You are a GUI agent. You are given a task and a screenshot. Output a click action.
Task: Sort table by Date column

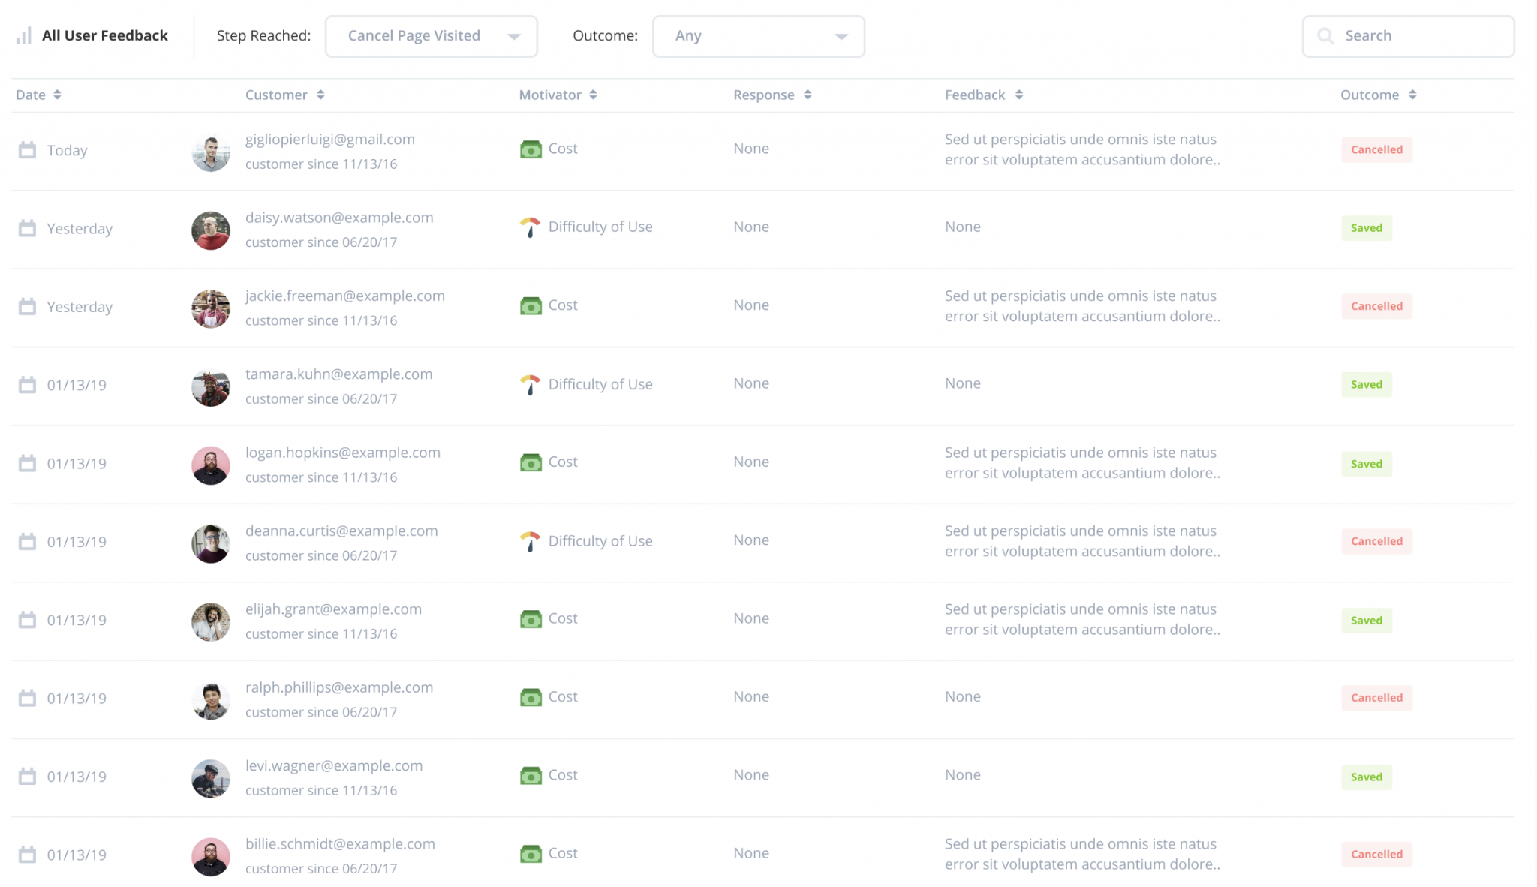click(x=38, y=95)
